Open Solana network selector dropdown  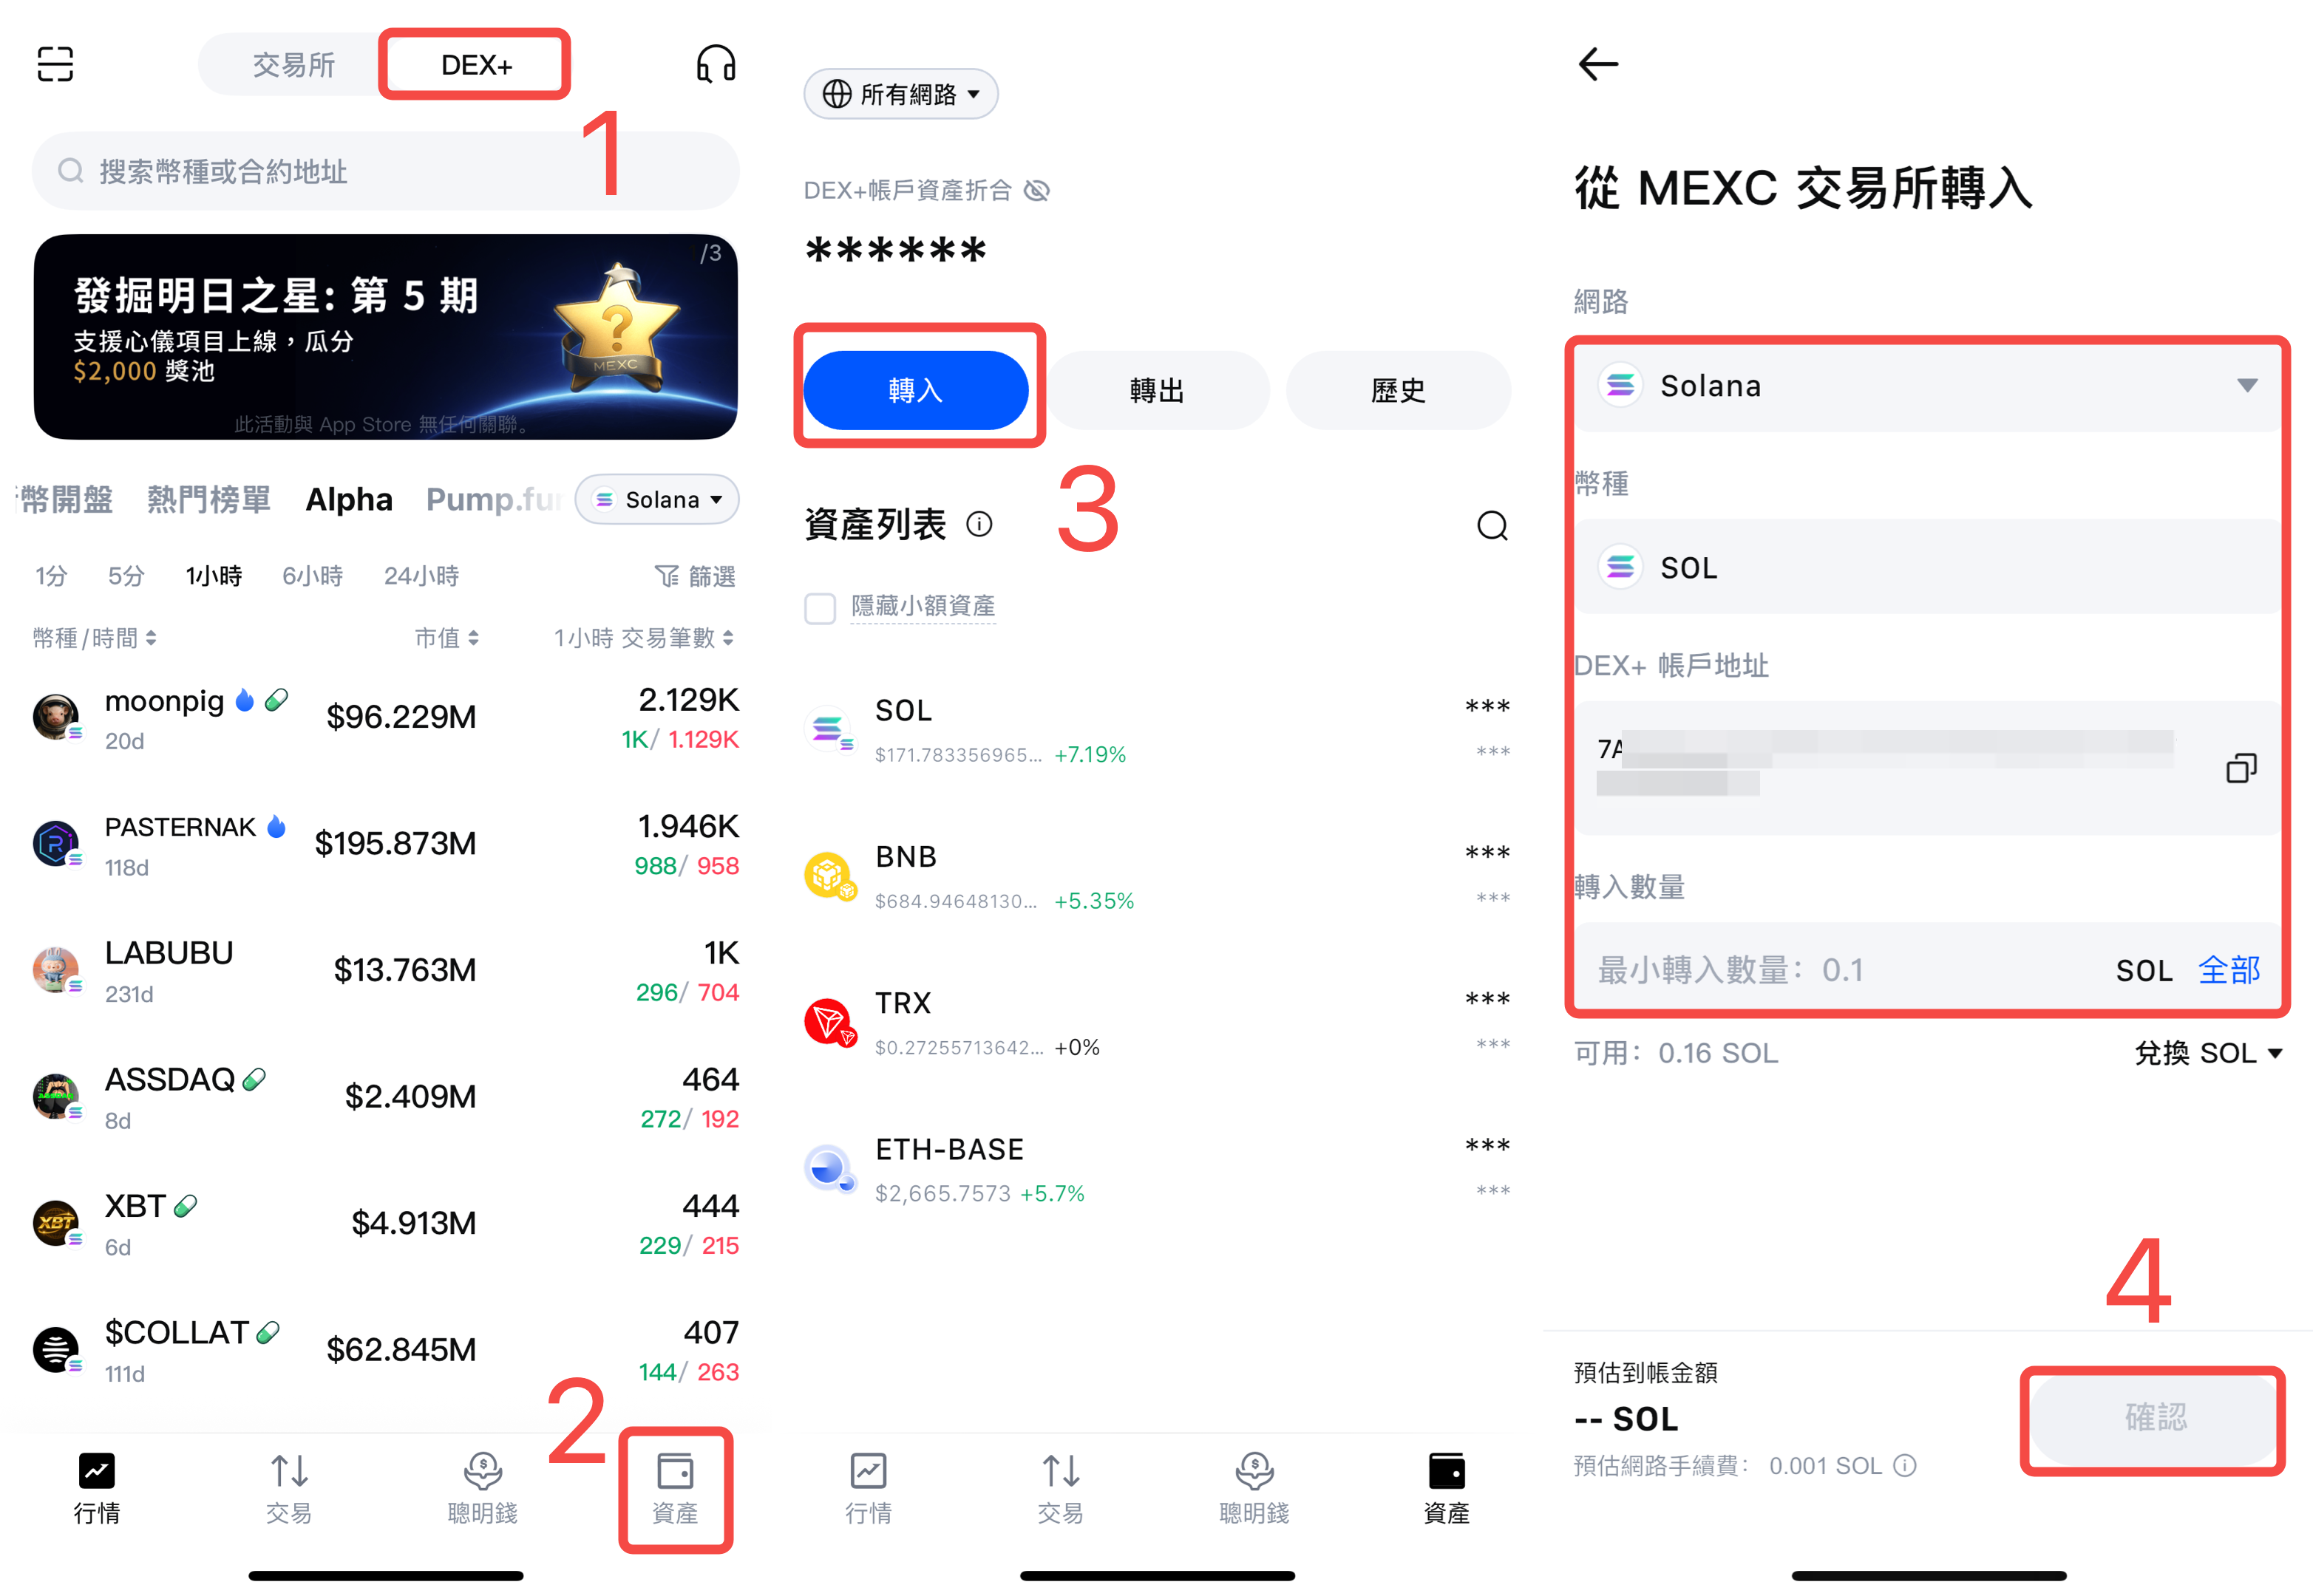[1928, 386]
